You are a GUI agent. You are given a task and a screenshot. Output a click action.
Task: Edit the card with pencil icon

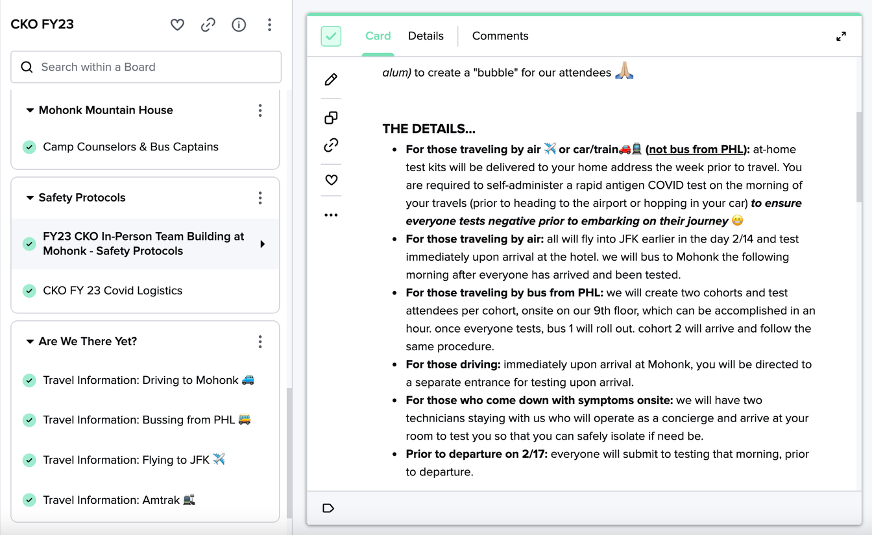(331, 79)
